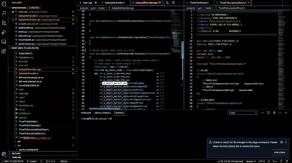Open the Search view in activity bar
Screen dimensions: 292x163
[4, 13]
